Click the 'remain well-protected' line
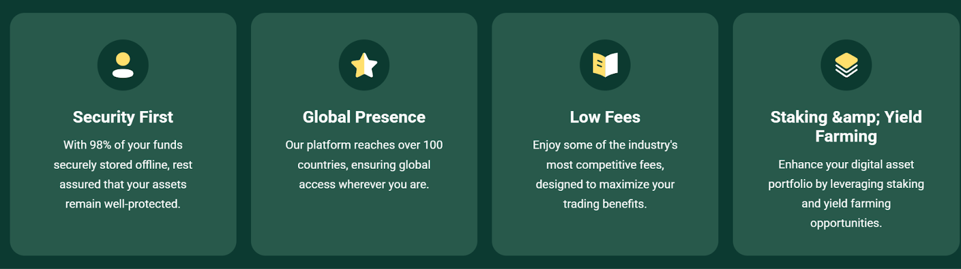961x269 pixels. click(x=123, y=204)
